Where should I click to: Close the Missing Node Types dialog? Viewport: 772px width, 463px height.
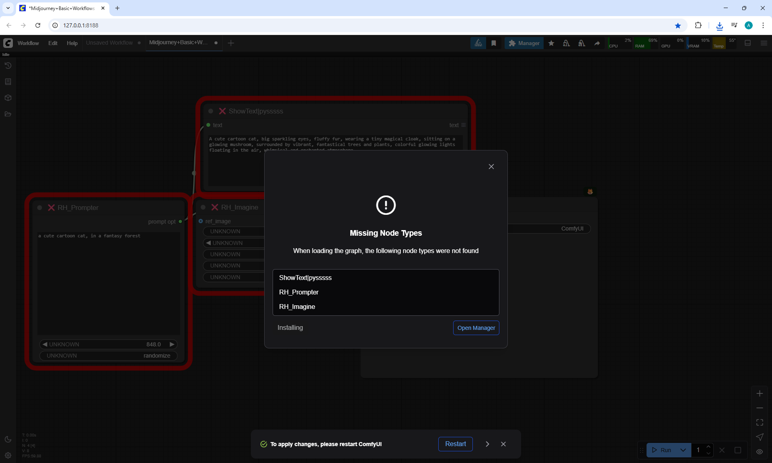(x=491, y=167)
